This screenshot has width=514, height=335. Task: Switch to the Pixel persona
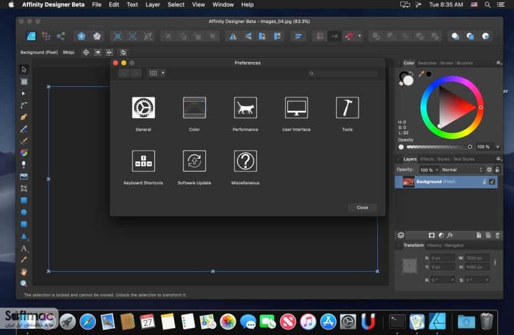(x=46, y=36)
